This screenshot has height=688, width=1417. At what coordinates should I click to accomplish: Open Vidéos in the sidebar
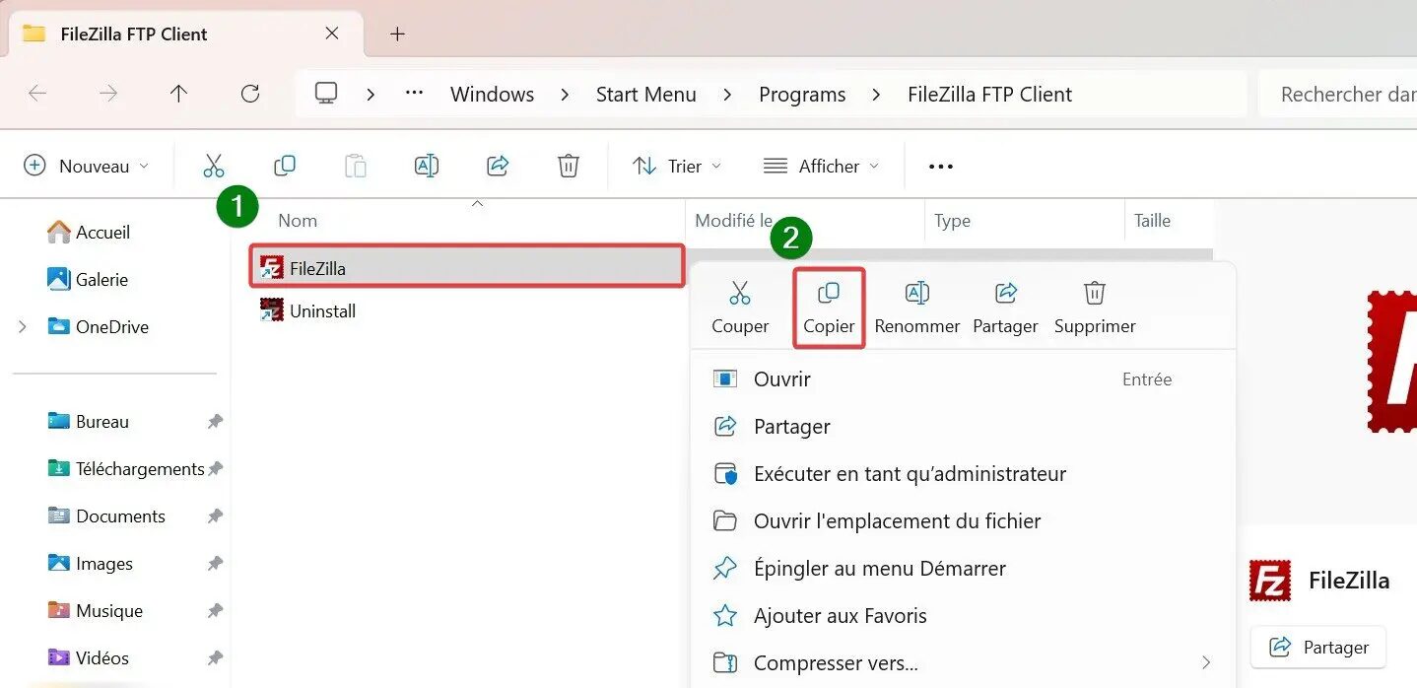(x=89, y=658)
